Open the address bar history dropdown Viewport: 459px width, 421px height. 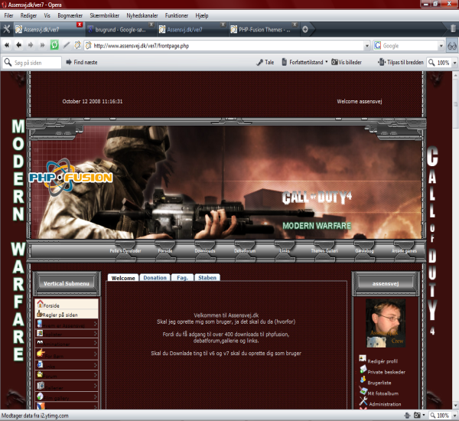point(366,46)
